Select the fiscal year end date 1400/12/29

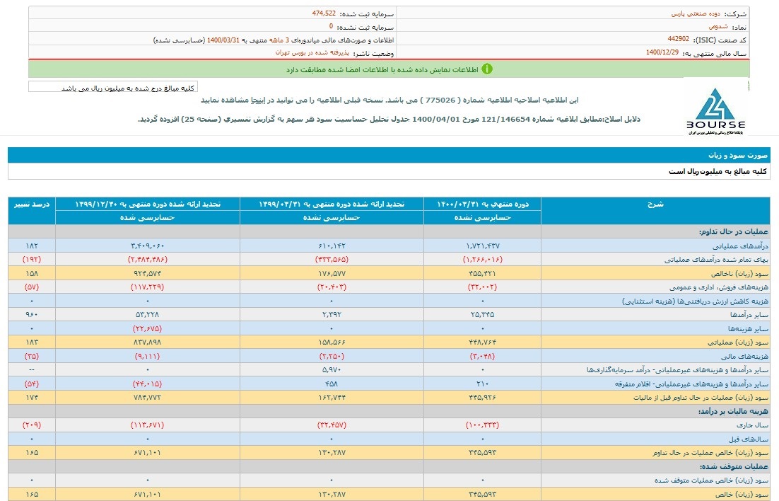pos(662,52)
